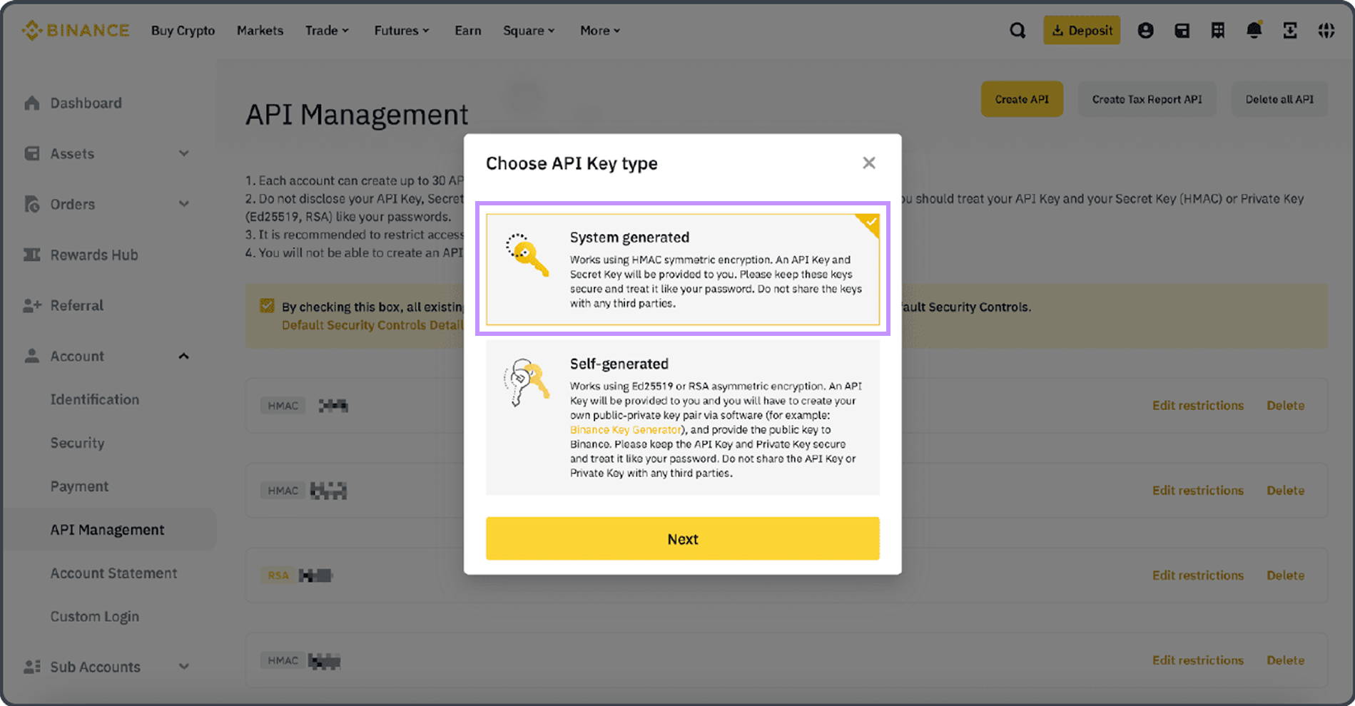This screenshot has height=706, width=1355.
Task: Open the Markets page
Action: pos(260,31)
